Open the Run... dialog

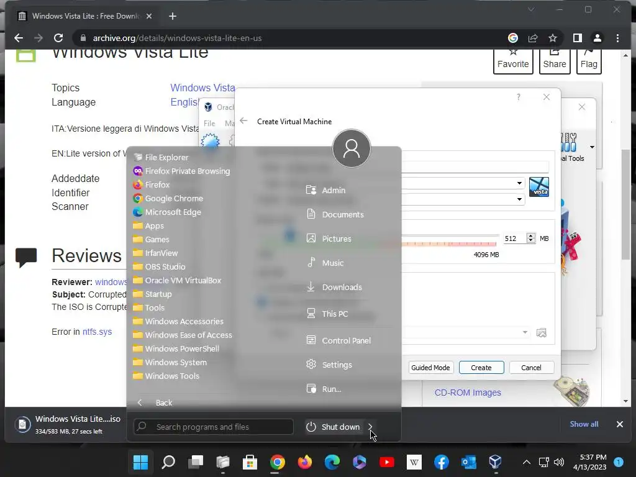pyautogui.click(x=324, y=389)
